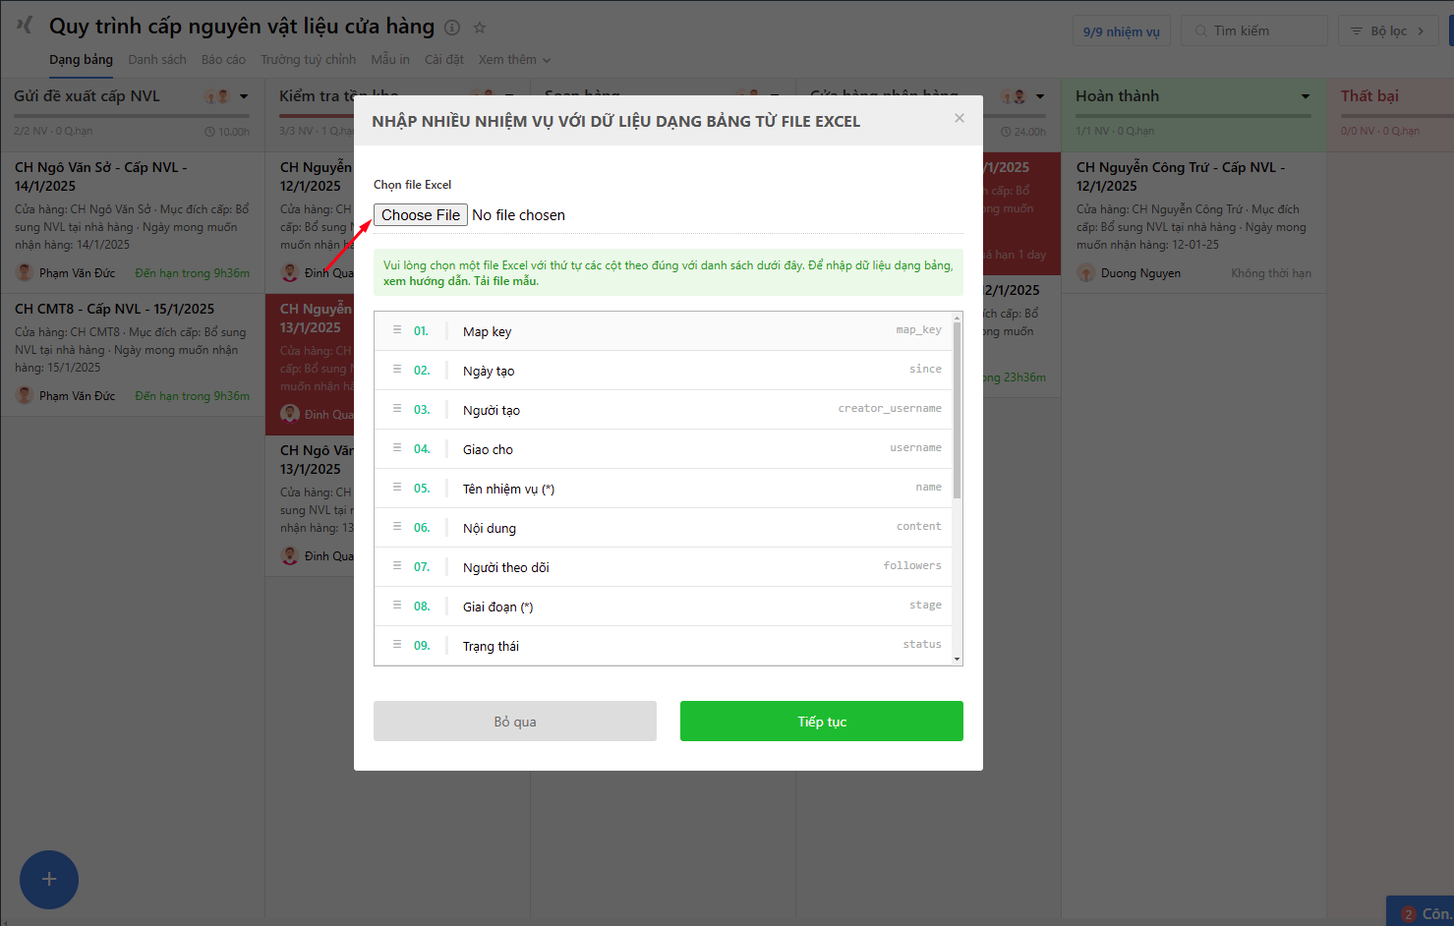
Task: Click Phạm Văn Đức avatar on CH CMT8 card
Action: 25,395
